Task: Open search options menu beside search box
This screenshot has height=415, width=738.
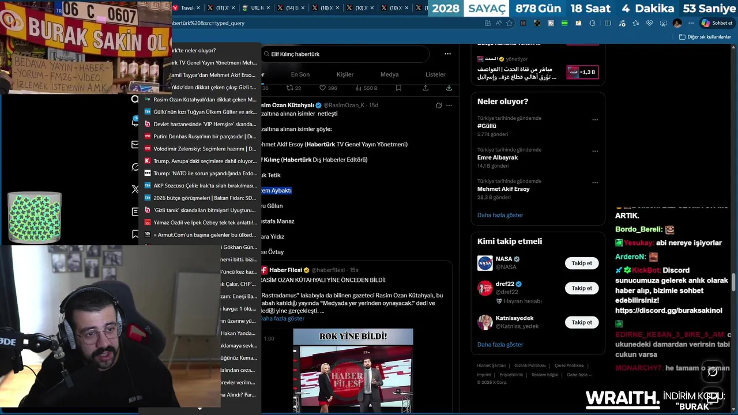Action: click(x=447, y=54)
